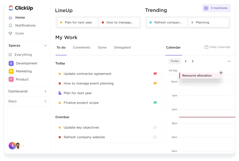Click green flag on Finalize project scope

click(x=155, y=103)
